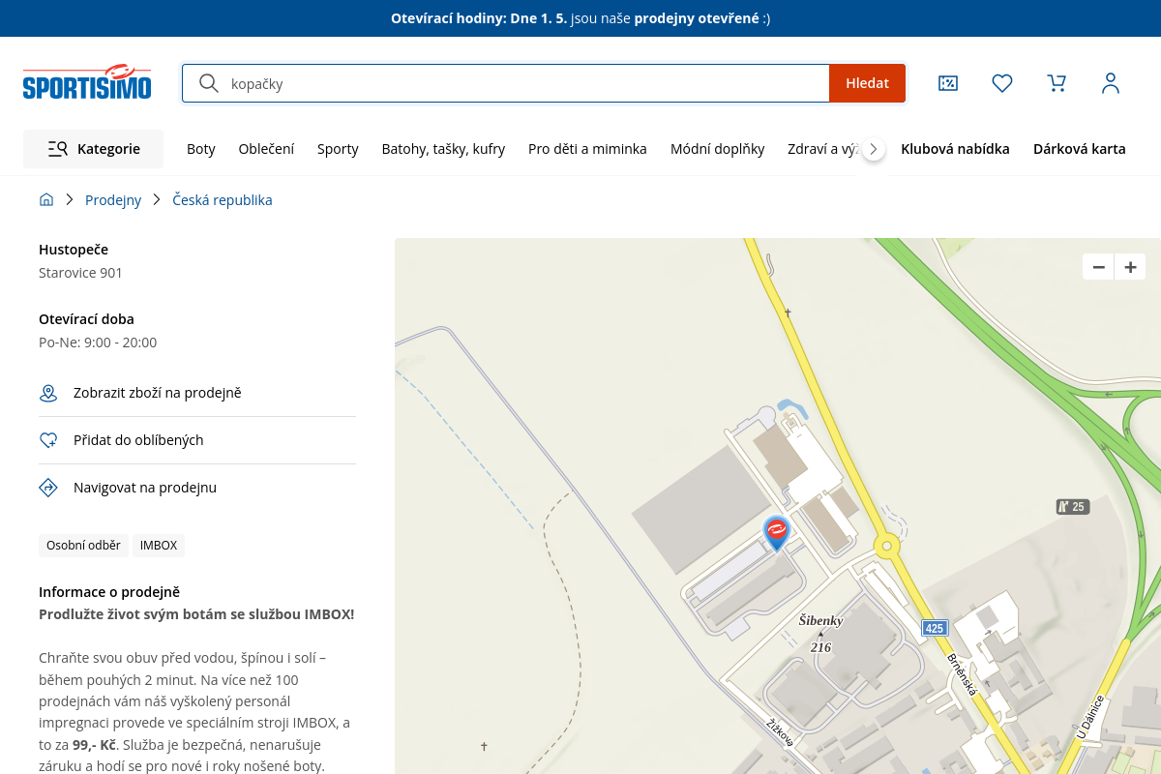Click into the search field containing kopačky

522,83
